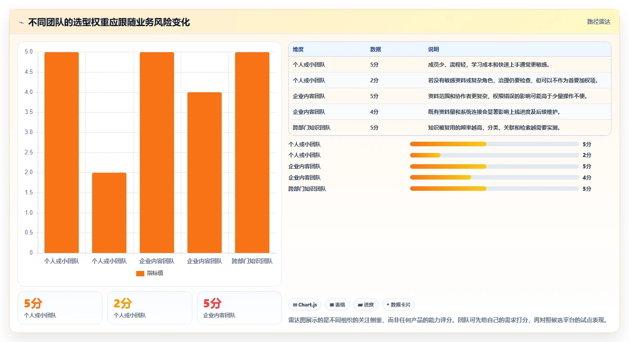Open the orange 5分 个人或小团队 data card
This screenshot has width=629, height=342.
click(60, 308)
